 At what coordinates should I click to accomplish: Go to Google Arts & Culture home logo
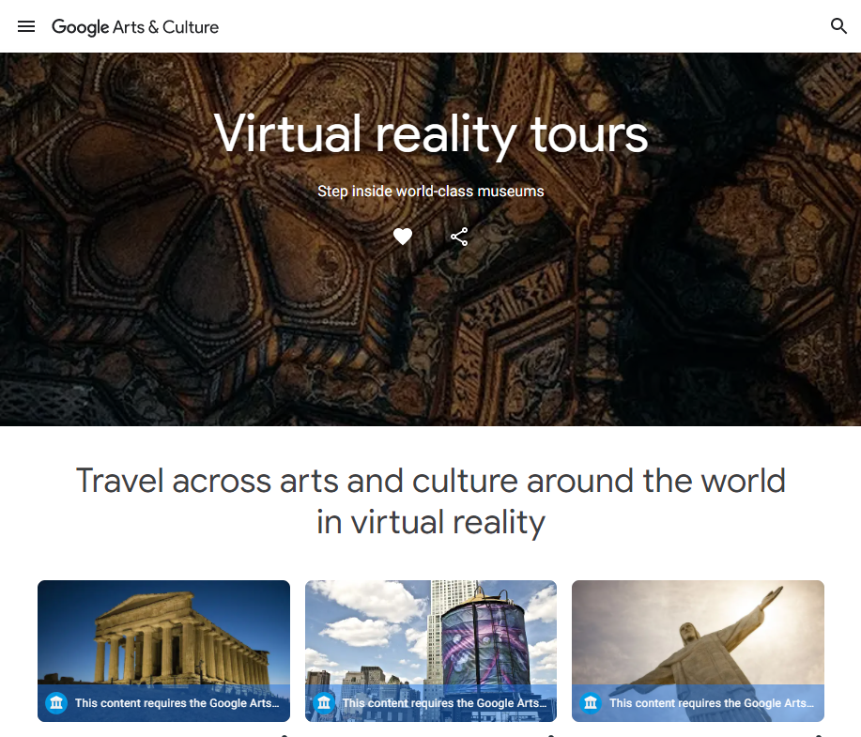point(135,27)
